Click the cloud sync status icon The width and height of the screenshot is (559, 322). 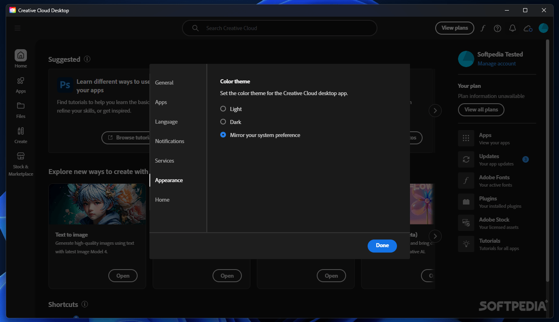tap(528, 28)
